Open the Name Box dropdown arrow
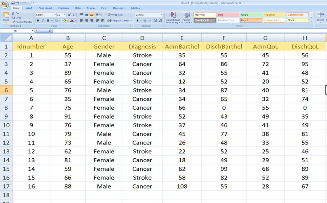 point(32,31)
